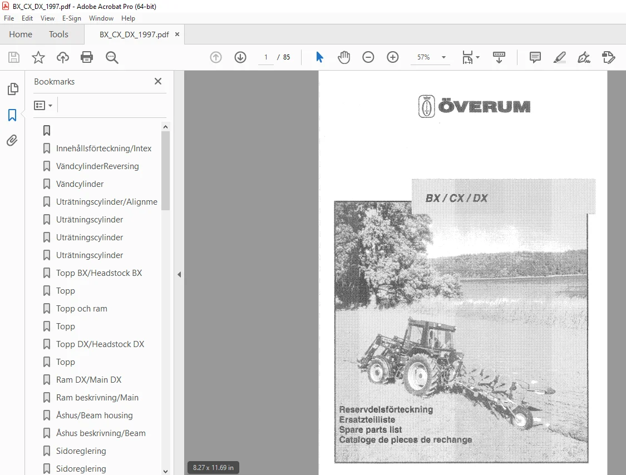The width and height of the screenshot is (626, 475).
Task: Open the File menu
Action: 9,18
